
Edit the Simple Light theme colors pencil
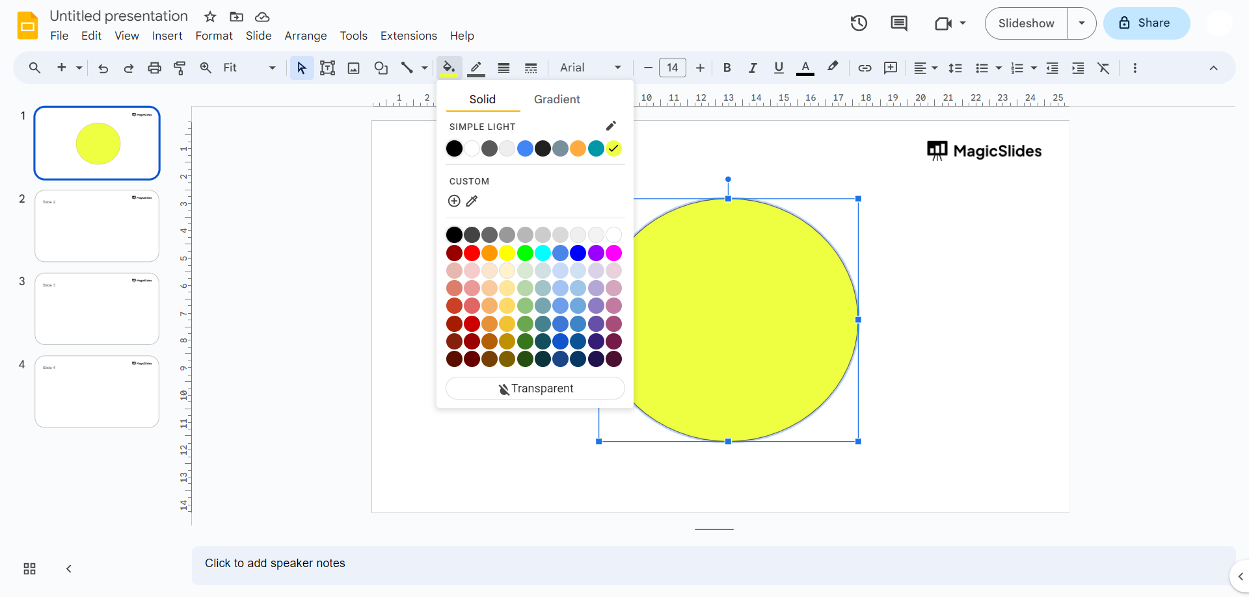[x=611, y=126]
